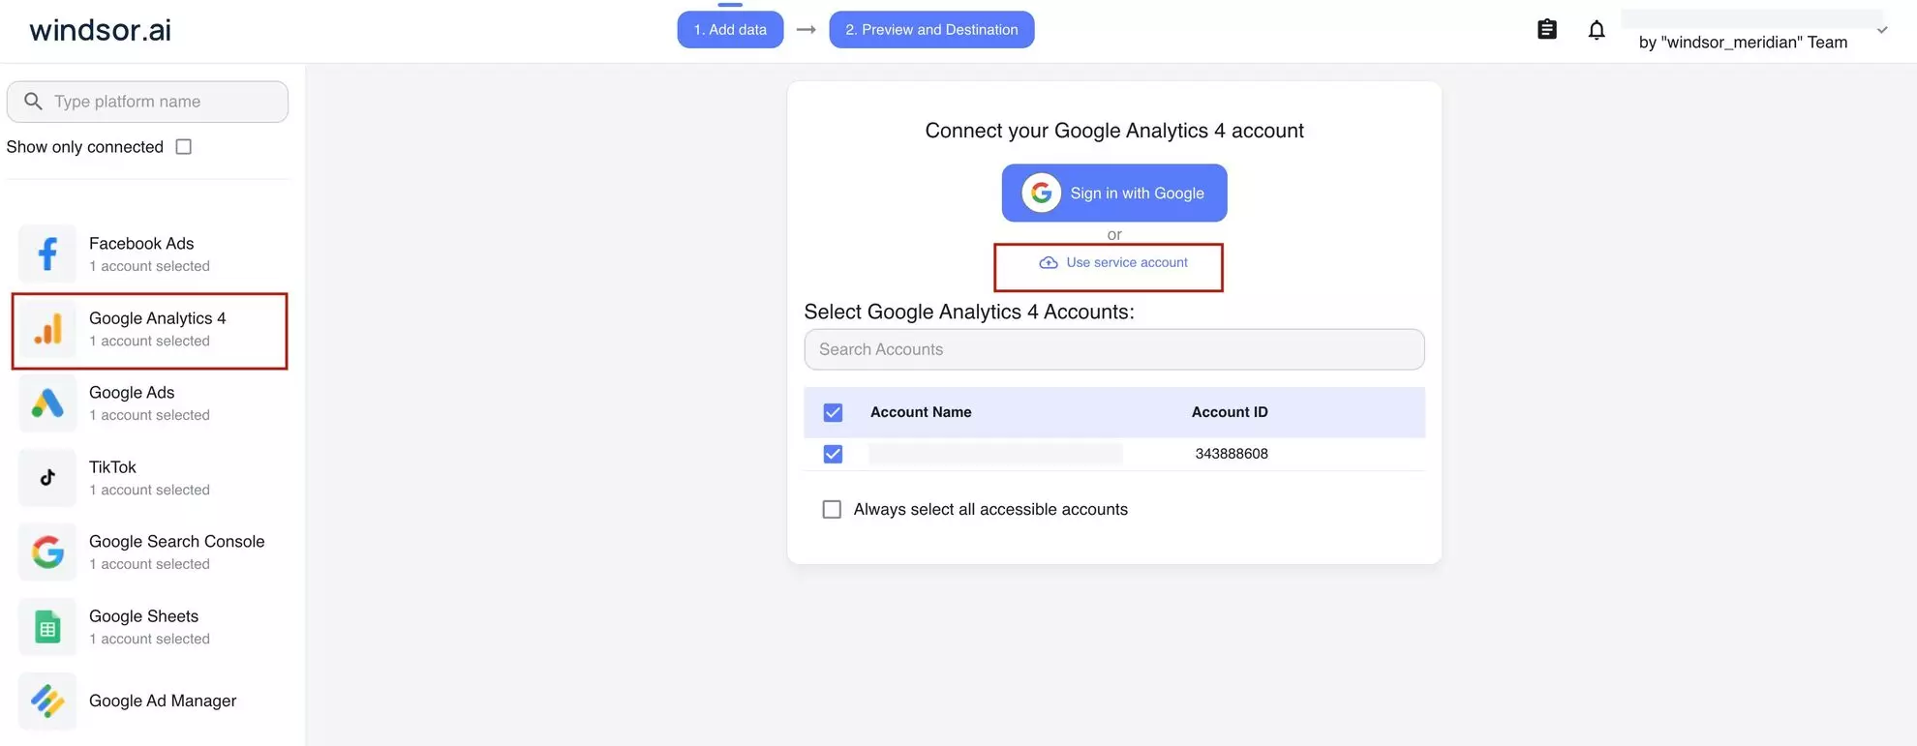Toggle Show only connected checkbox
Screen dimensions: 1917x746
point(184,147)
